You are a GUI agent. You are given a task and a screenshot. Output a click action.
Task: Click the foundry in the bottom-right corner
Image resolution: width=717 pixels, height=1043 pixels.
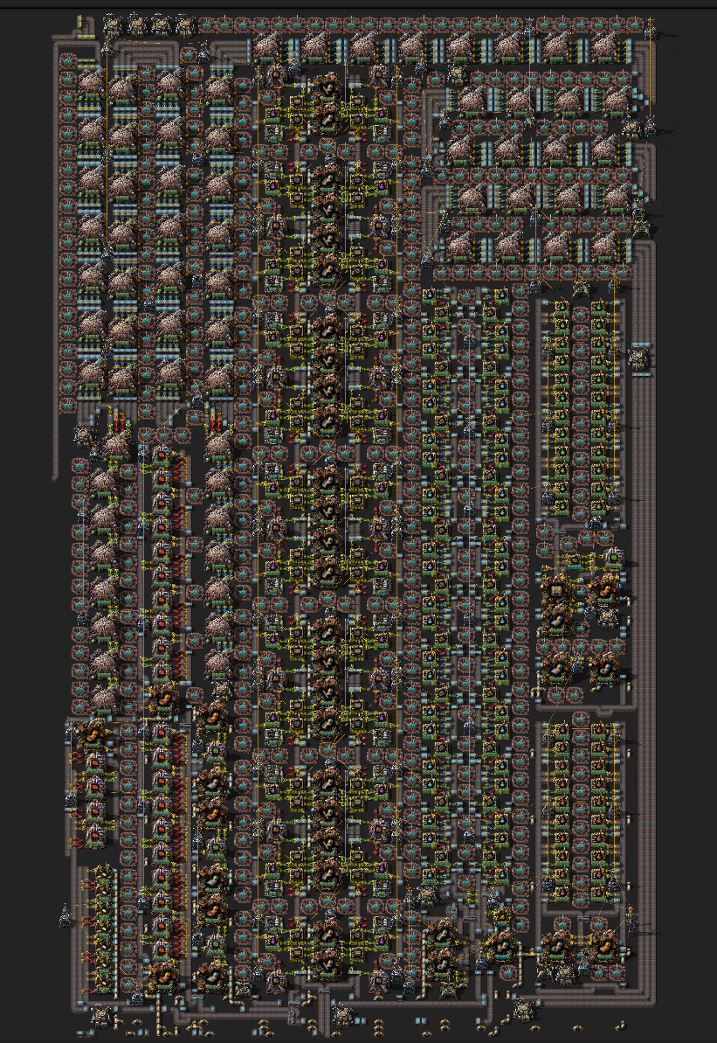click(x=602, y=944)
